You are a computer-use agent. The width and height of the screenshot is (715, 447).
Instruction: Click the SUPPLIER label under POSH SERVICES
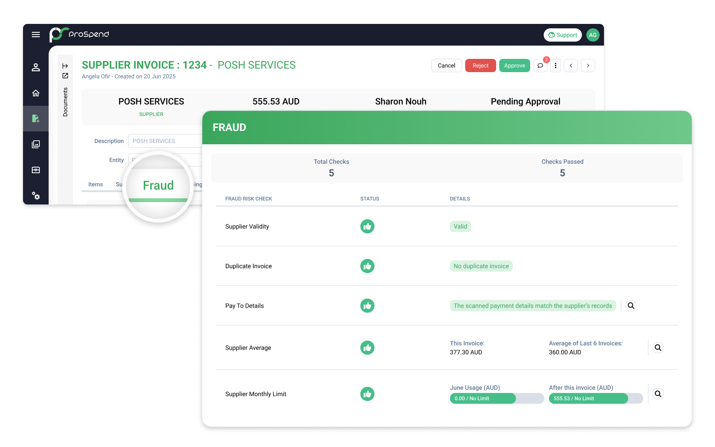coord(151,114)
